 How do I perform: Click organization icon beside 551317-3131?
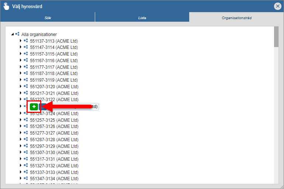point(26,159)
